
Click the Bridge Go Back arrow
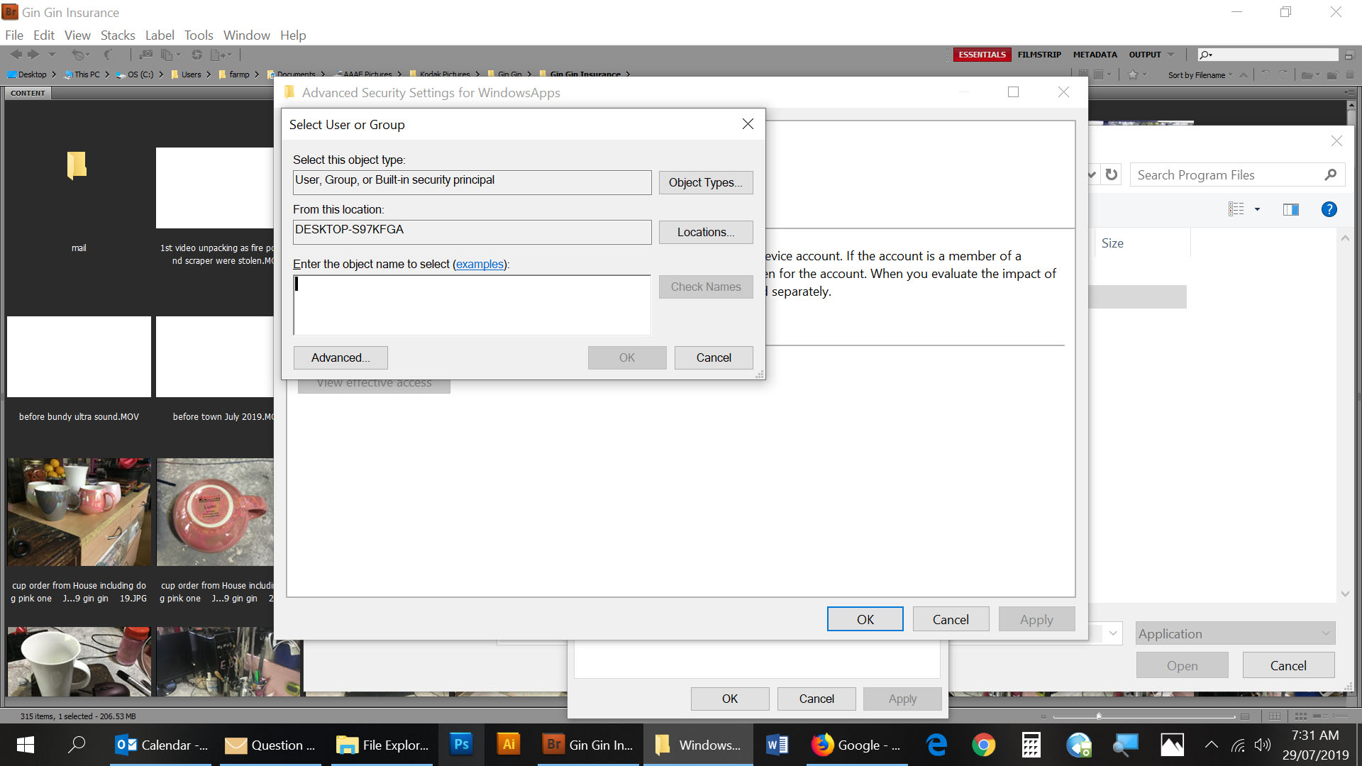(16, 55)
